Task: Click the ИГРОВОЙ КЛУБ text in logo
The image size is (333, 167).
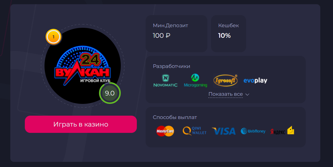Action: (95, 81)
